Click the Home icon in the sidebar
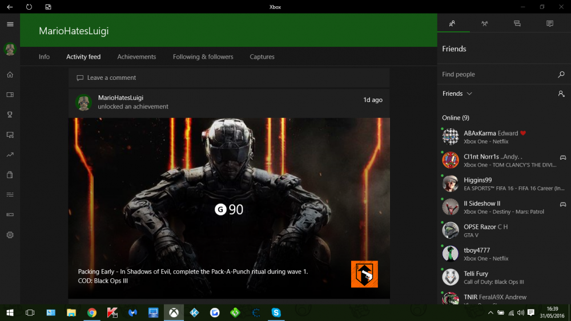Screen dimensions: 571x321 [10, 75]
